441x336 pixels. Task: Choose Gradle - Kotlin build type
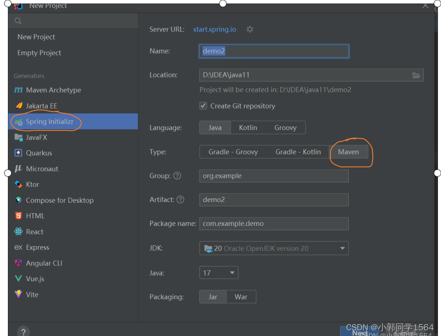[x=298, y=152]
